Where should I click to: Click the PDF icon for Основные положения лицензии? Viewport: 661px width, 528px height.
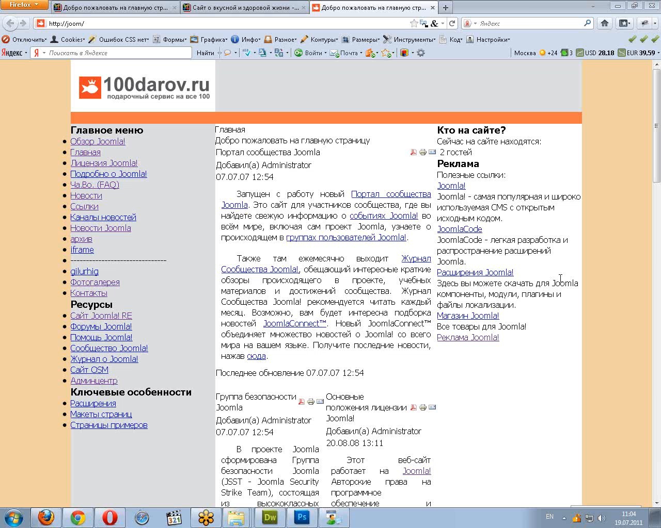point(413,407)
